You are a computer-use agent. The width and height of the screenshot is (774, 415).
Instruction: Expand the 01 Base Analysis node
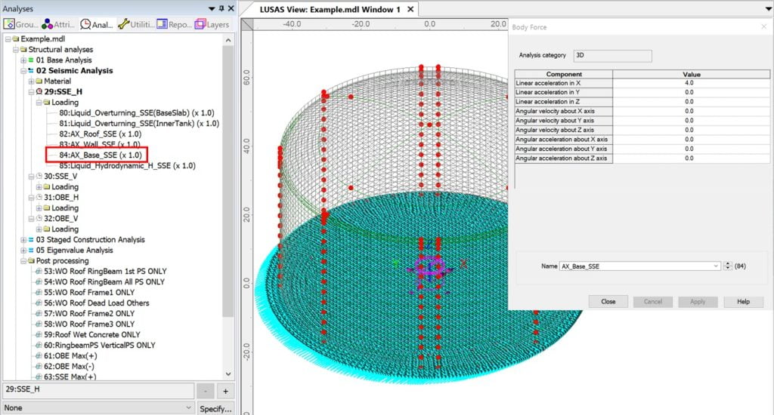(23, 60)
